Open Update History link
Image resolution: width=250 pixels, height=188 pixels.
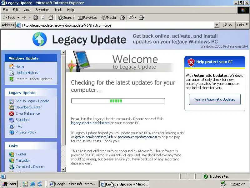27,73
